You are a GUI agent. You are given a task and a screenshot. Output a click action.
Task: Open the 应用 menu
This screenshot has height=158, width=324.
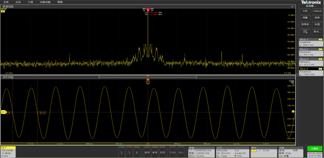tap(30, 2)
